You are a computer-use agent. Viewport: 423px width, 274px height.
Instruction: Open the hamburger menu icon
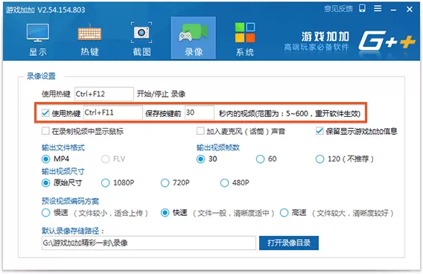point(378,9)
